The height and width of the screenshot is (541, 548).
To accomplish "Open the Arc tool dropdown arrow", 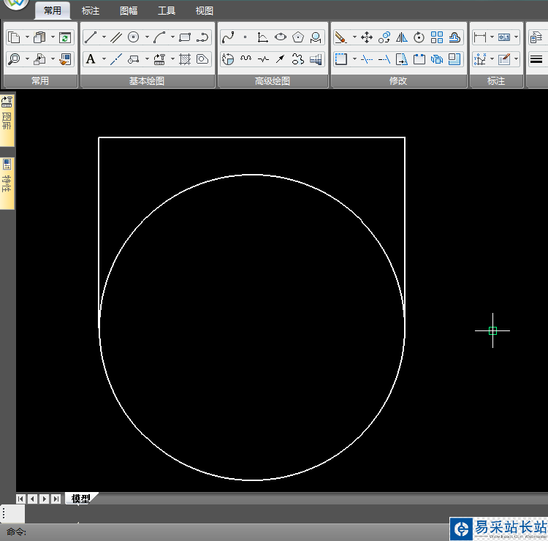I will point(172,37).
